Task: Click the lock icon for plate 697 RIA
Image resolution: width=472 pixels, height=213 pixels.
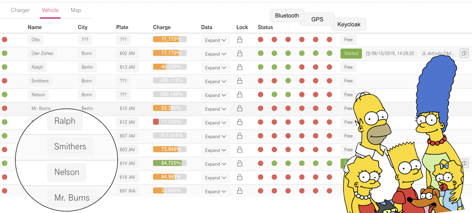Action: (x=239, y=191)
